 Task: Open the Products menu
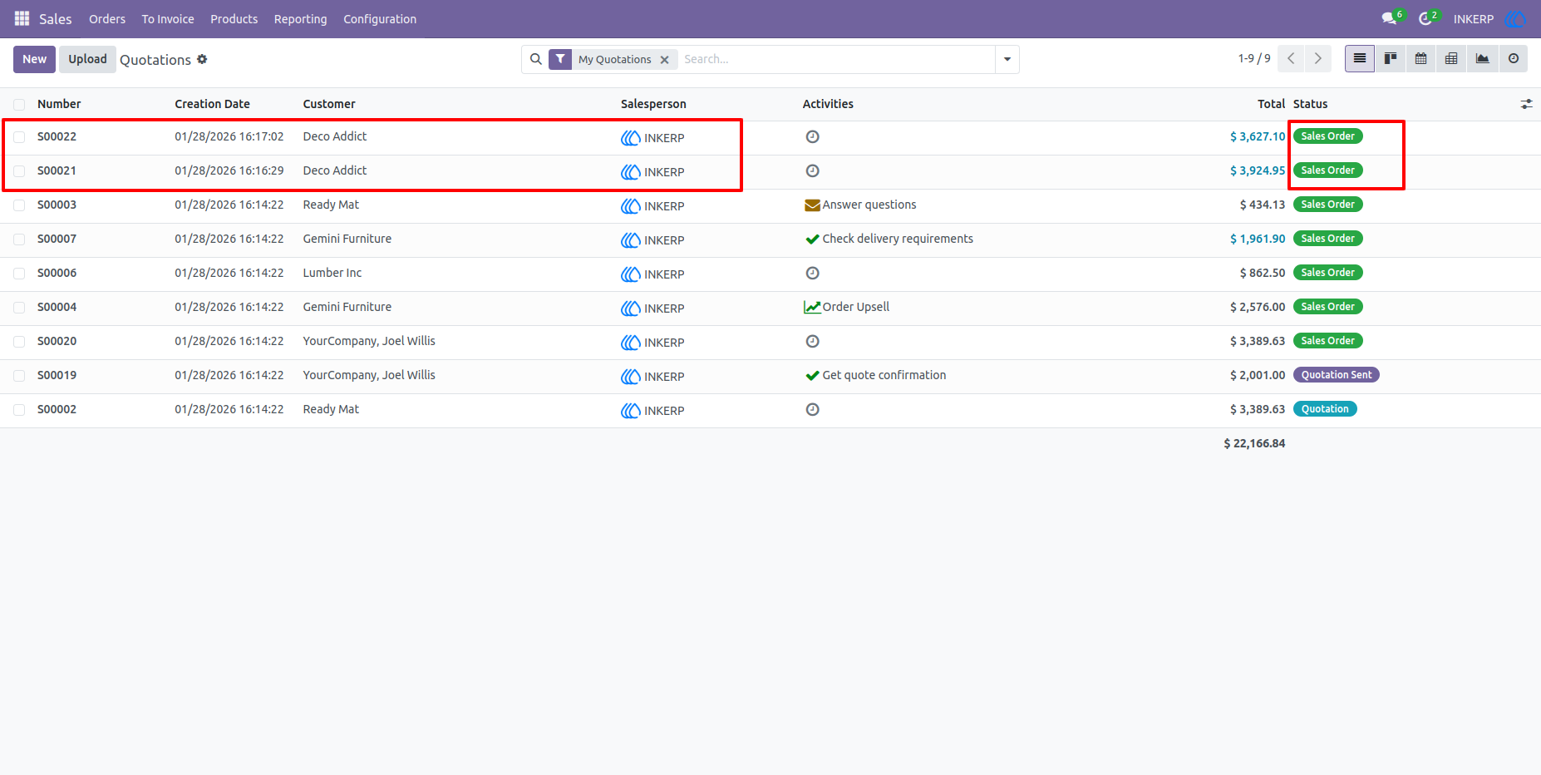(234, 19)
